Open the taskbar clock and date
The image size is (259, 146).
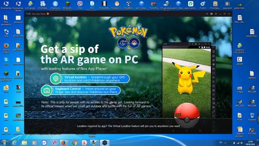[x=251, y=143]
